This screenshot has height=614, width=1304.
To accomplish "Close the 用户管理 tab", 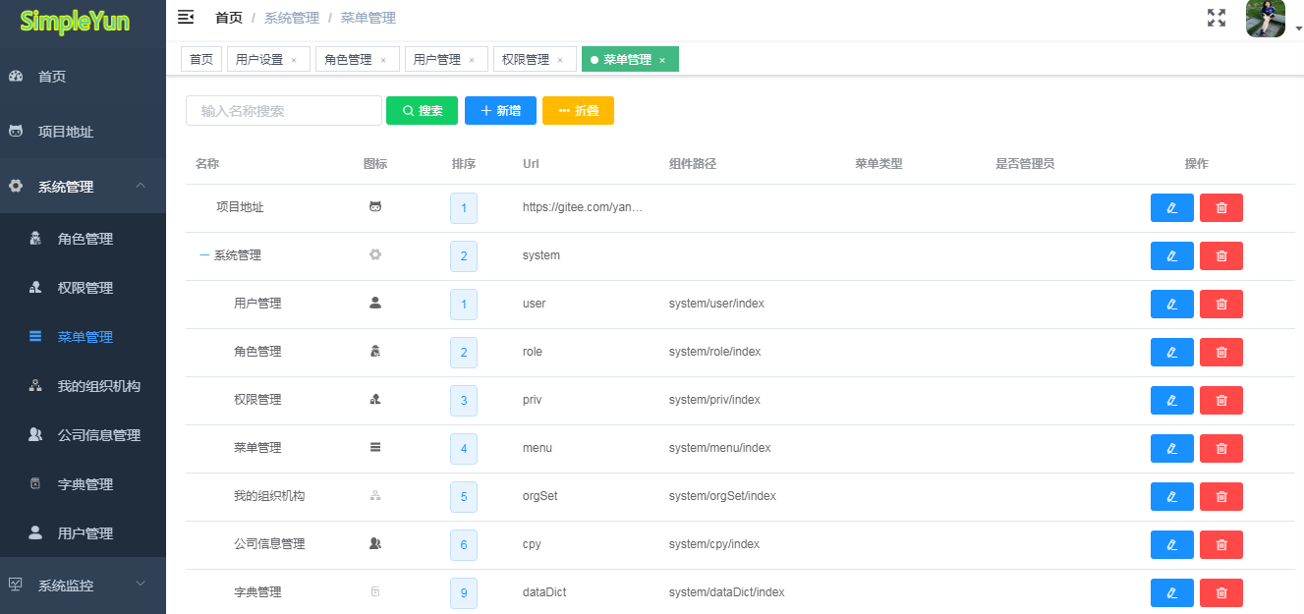I will click(x=472, y=61).
